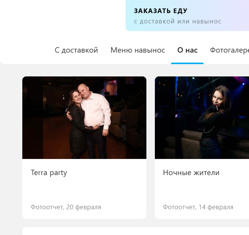This screenshot has height=235, width=249.
Task: Select the О нас tab
Action: pyautogui.click(x=188, y=50)
